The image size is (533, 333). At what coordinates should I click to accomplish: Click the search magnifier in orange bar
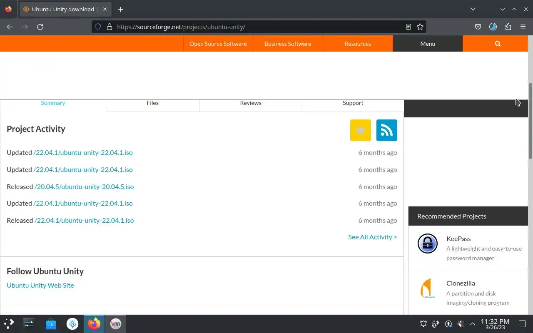[x=498, y=44]
